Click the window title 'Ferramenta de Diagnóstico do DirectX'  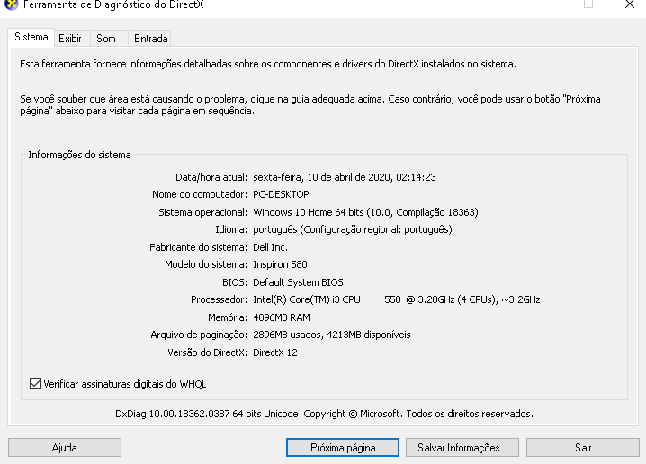pos(113,4)
